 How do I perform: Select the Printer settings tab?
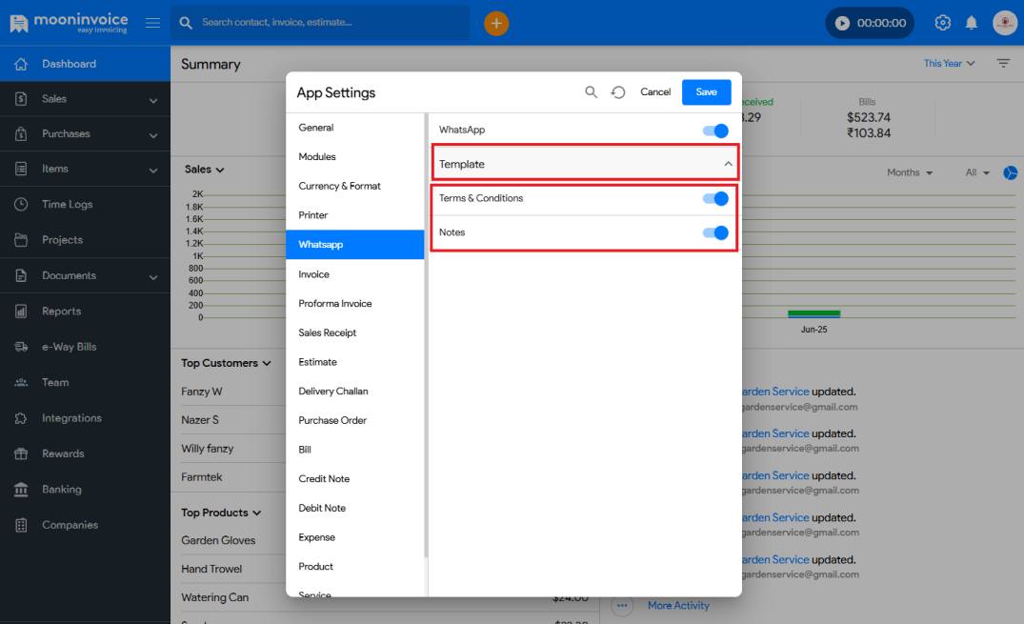355,215
